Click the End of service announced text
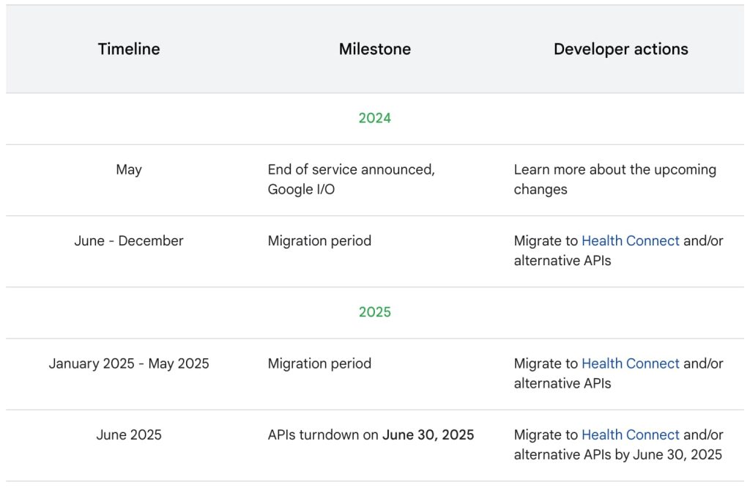The image size is (750, 488). [351, 170]
